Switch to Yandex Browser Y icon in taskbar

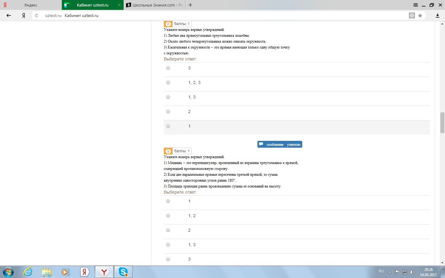click(x=104, y=272)
